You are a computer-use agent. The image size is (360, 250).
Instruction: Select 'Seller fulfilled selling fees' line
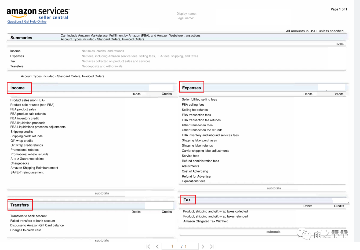click(199, 99)
